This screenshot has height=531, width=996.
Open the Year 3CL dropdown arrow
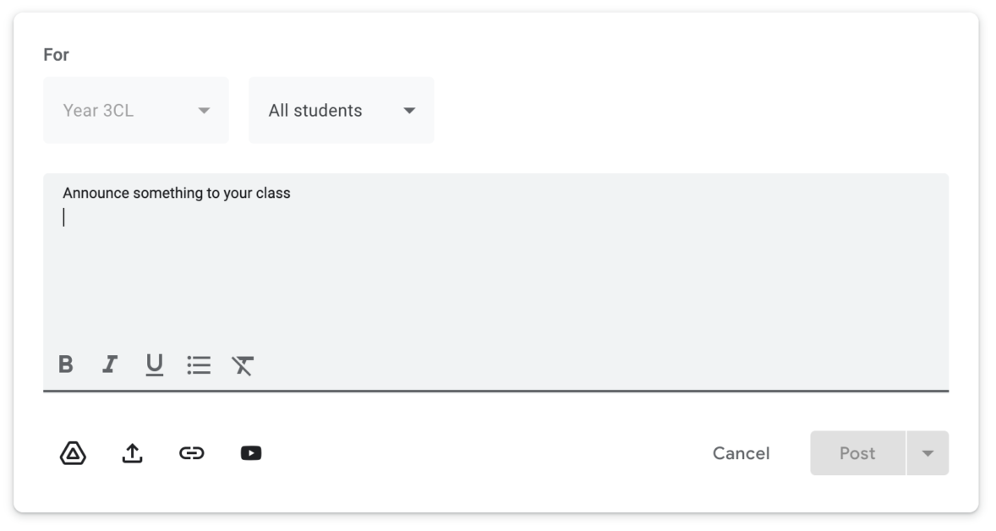coord(203,110)
